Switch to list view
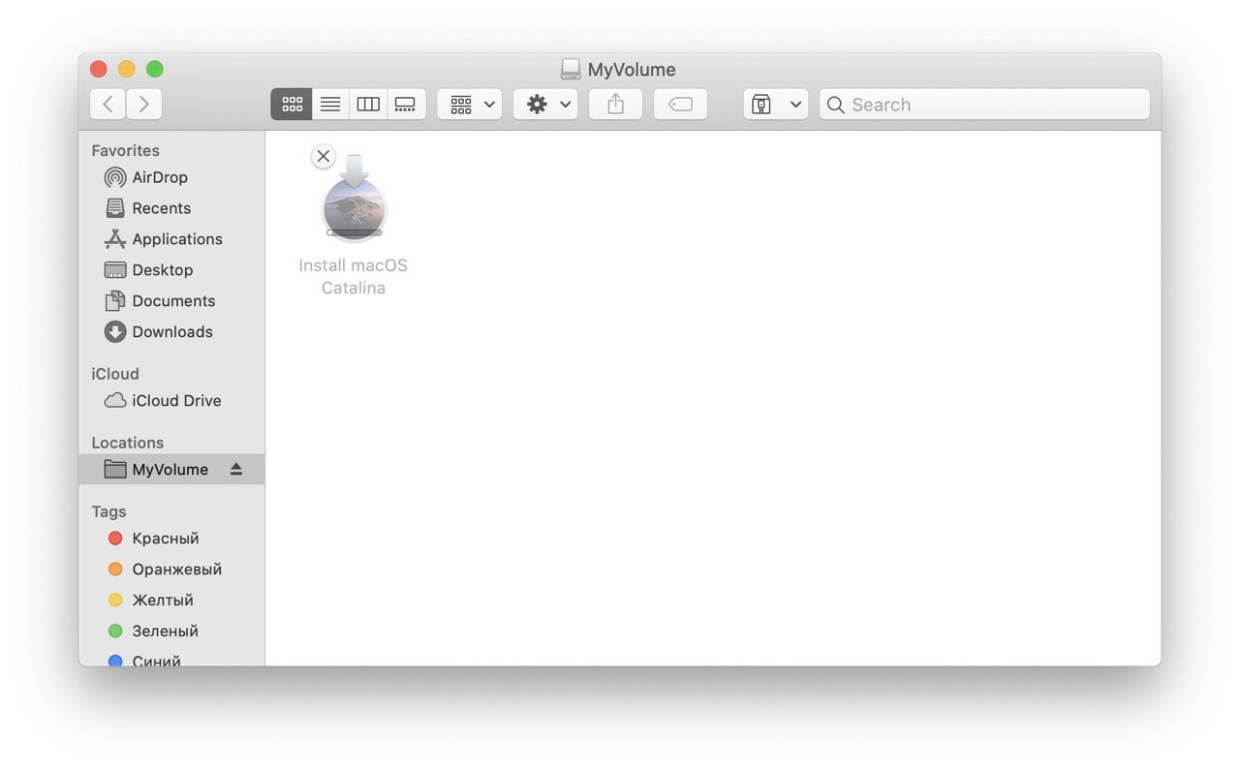The width and height of the screenshot is (1240, 770). click(330, 105)
